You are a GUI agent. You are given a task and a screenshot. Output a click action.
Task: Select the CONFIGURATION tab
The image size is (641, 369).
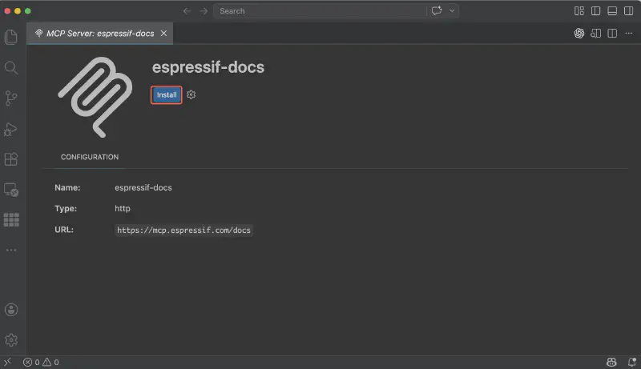tap(90, 157)
